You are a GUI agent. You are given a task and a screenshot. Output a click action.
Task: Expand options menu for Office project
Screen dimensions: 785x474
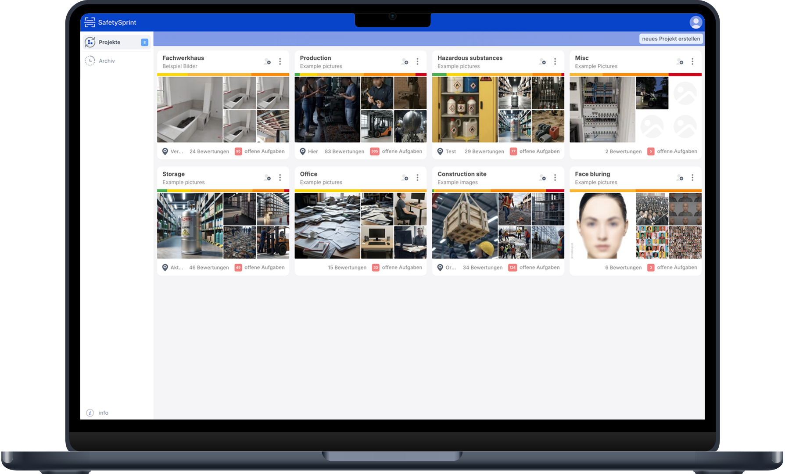point(417,178)
